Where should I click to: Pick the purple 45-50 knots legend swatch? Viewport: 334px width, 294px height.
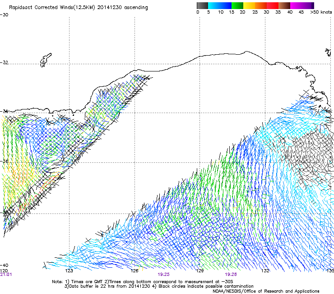click(x=308, y=5)
